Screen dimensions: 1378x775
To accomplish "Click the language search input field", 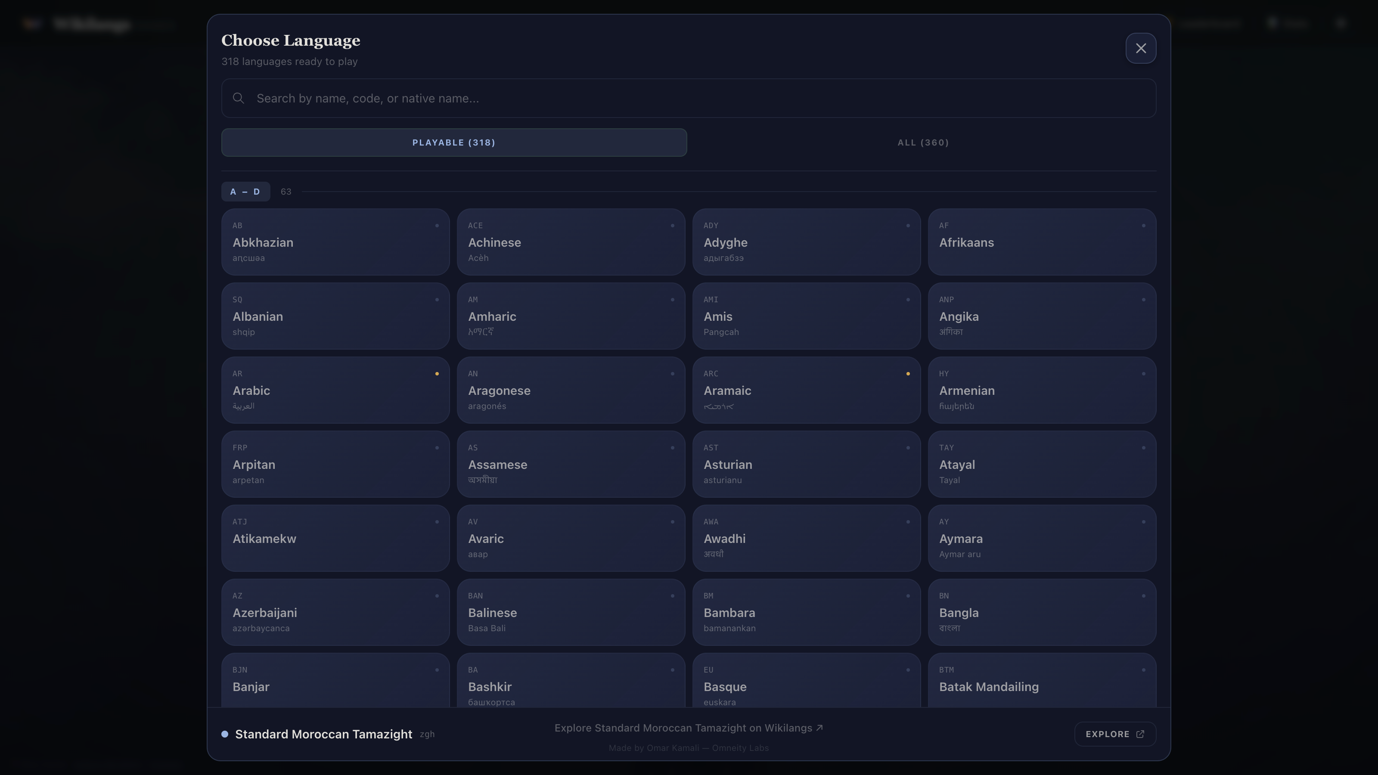I will click(689, 99).
